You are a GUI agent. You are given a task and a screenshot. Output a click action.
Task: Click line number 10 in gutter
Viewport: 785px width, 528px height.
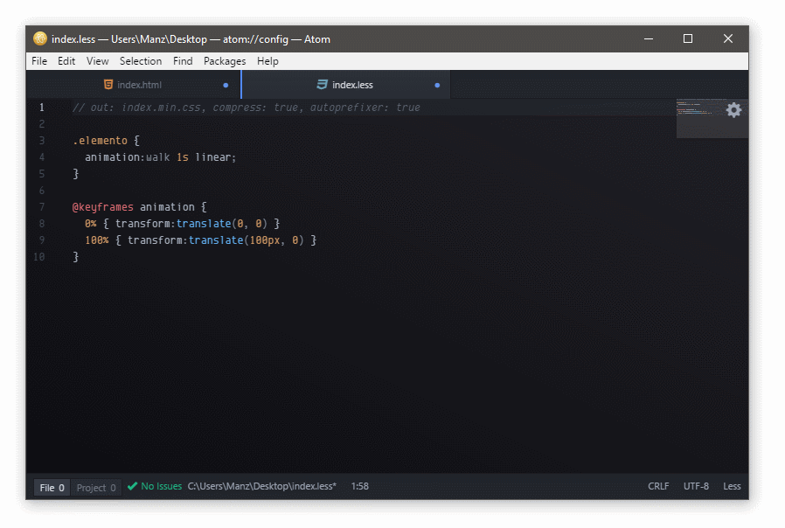[x=39, y=257]
